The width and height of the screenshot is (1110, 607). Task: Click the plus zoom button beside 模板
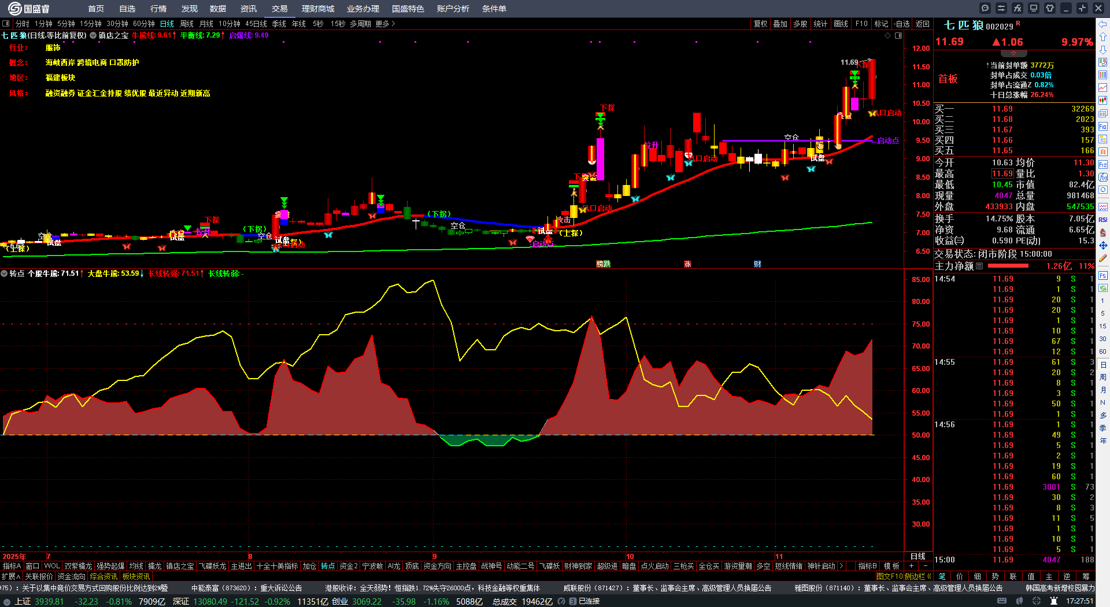[x=912, y=566]
